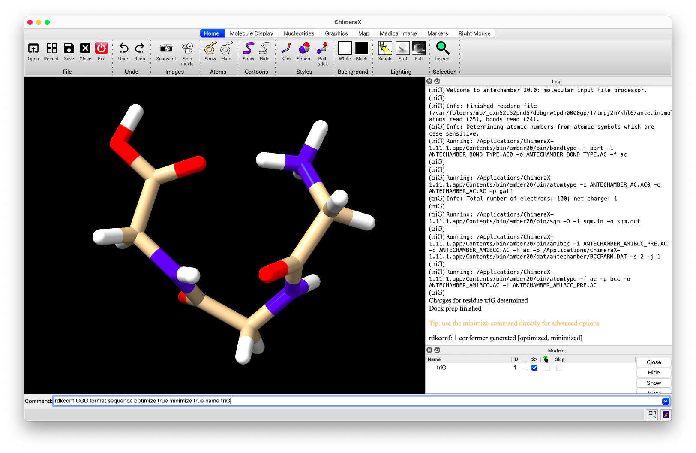Image resolution: width=696 pixels, height=453 pixels.
Task: Click the "Welcome to antechamber 20.0" log line
Action: 538,90
